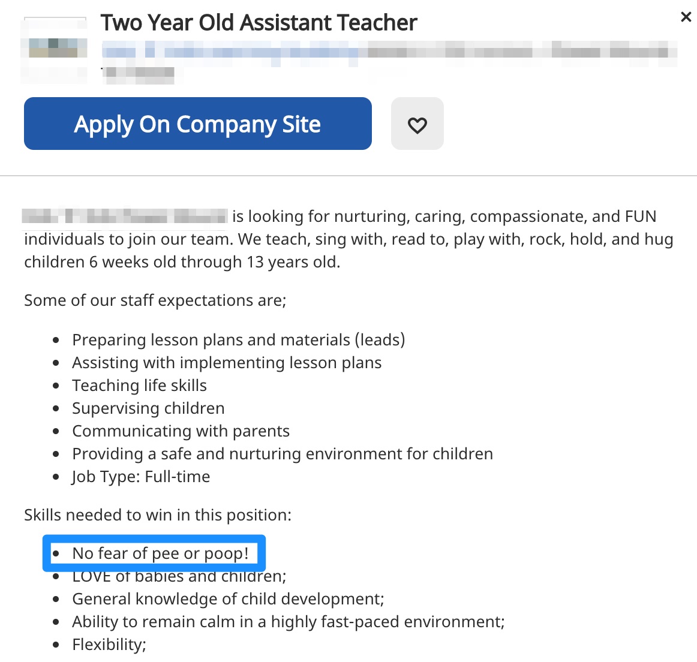Click the 'Job Type: Full-time' bullet
This screenshot has width=697, height=662.
[141, 476]
